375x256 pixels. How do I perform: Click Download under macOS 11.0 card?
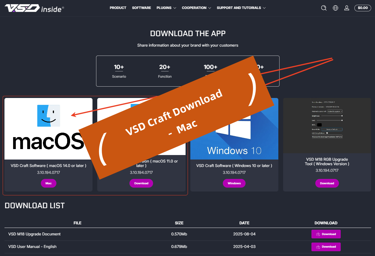tap(141, 183)
